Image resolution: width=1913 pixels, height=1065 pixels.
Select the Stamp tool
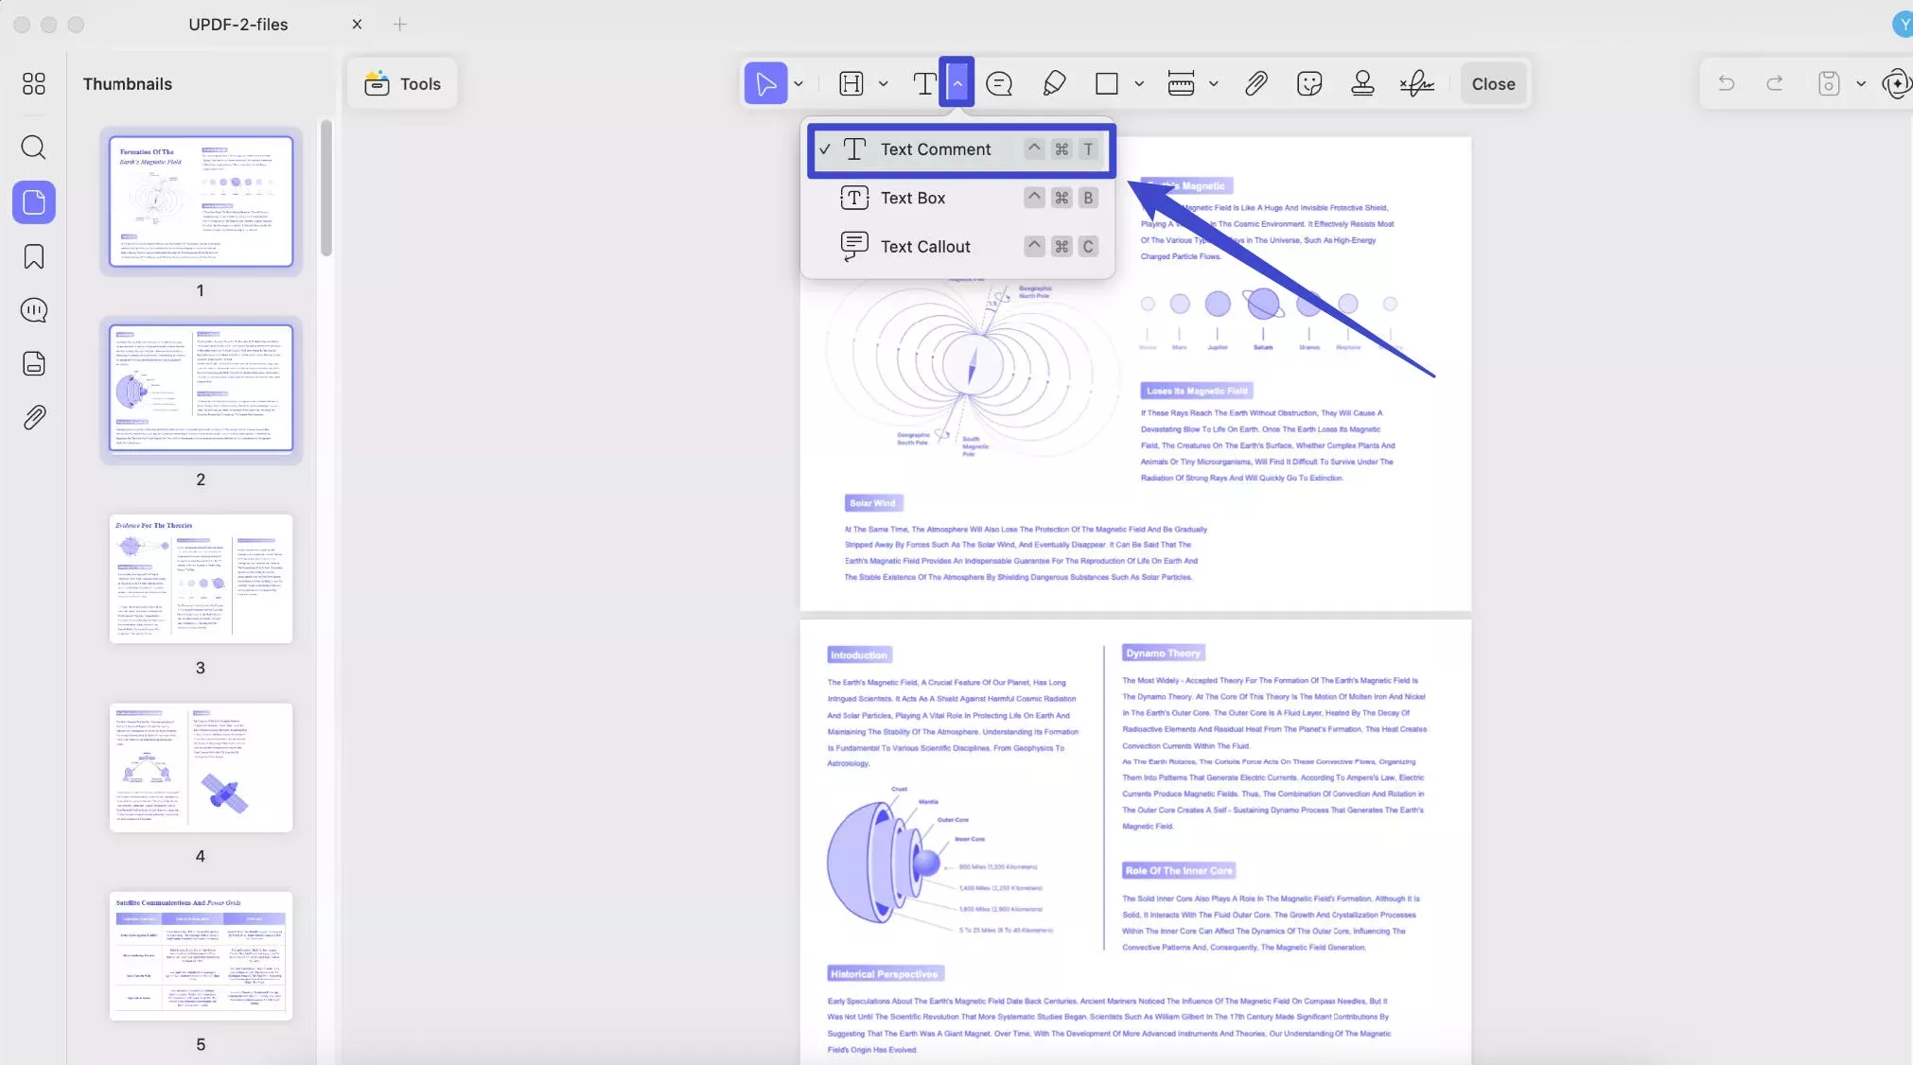1361,83
